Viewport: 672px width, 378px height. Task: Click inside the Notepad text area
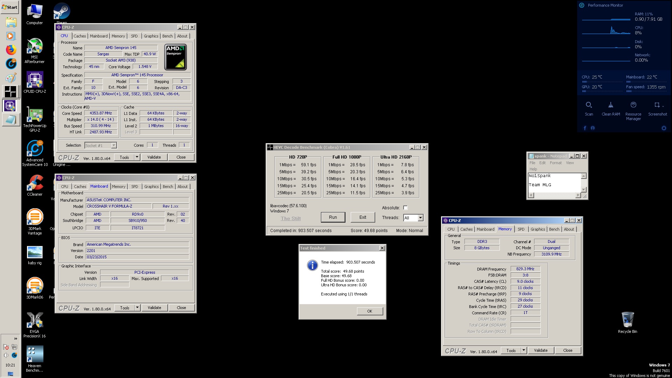pyautogui.click(x=554, y=182)
